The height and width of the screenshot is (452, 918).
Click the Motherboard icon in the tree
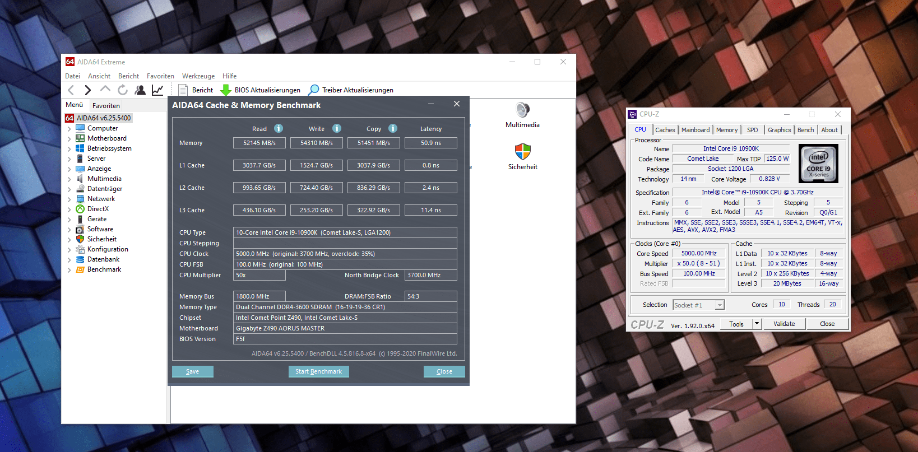(80, 138)
